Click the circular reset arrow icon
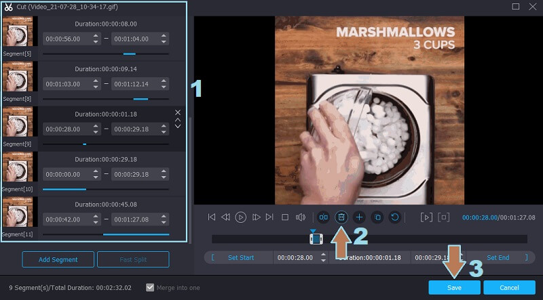This screenshot has height=300, width=543. (x=395, y=217)
